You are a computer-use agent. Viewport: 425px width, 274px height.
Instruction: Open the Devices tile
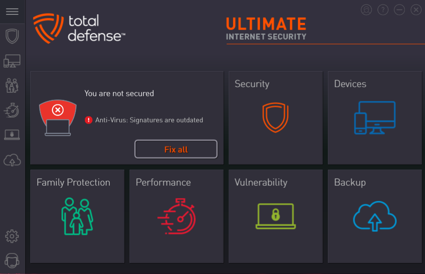375,118
